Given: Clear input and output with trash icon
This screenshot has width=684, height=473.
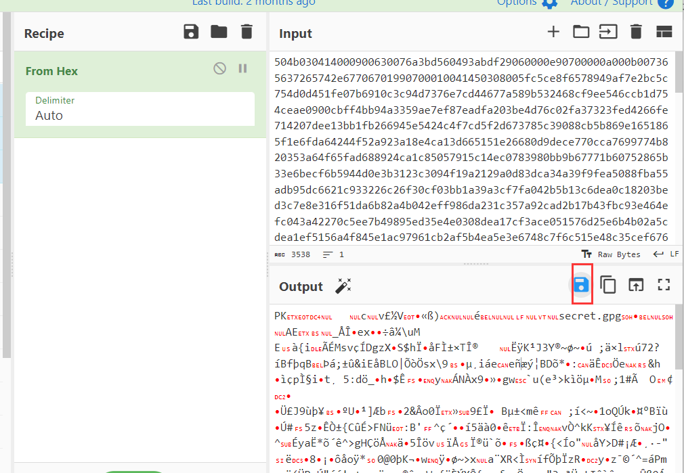Looking at the screenshot, I should pyautogui.click(x=635, y=32).
